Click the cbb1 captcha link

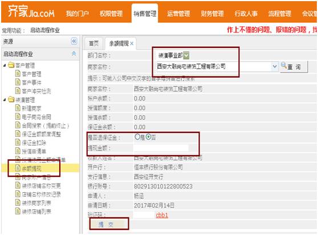[x=162, y=215]
